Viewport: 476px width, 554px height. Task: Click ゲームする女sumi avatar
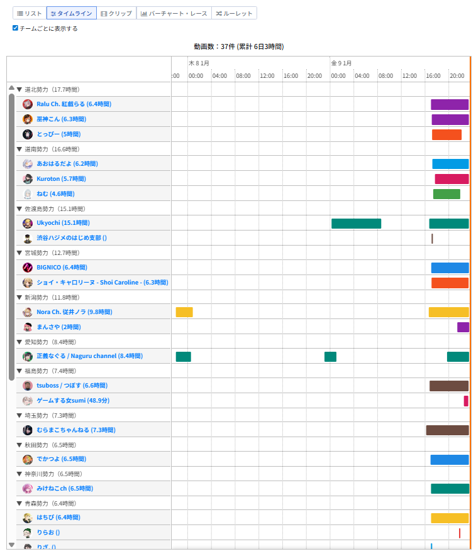28,401
